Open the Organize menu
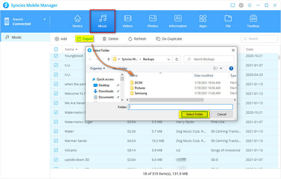Screen dimensions: 281x179 pyautogui.click(x=98, y=68)
